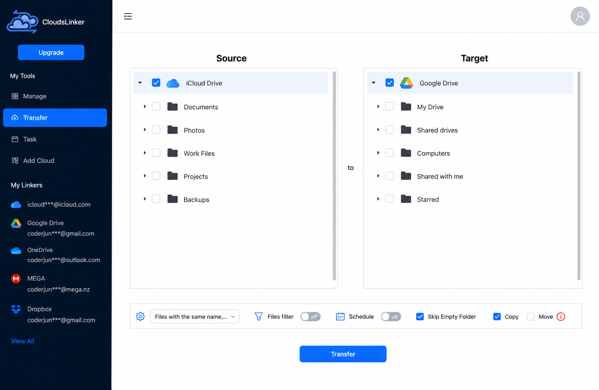
Task: Click the Dropbox linker icon
Action: (x=16, y=309)
